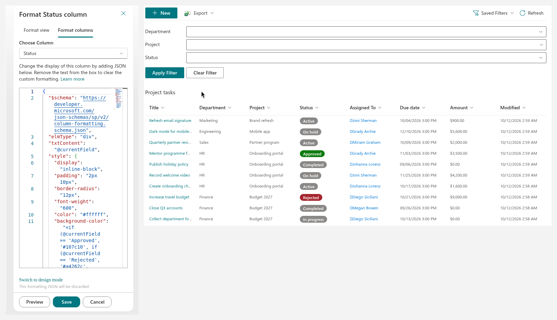Select the Format columns tab

(x=75, y=30)
